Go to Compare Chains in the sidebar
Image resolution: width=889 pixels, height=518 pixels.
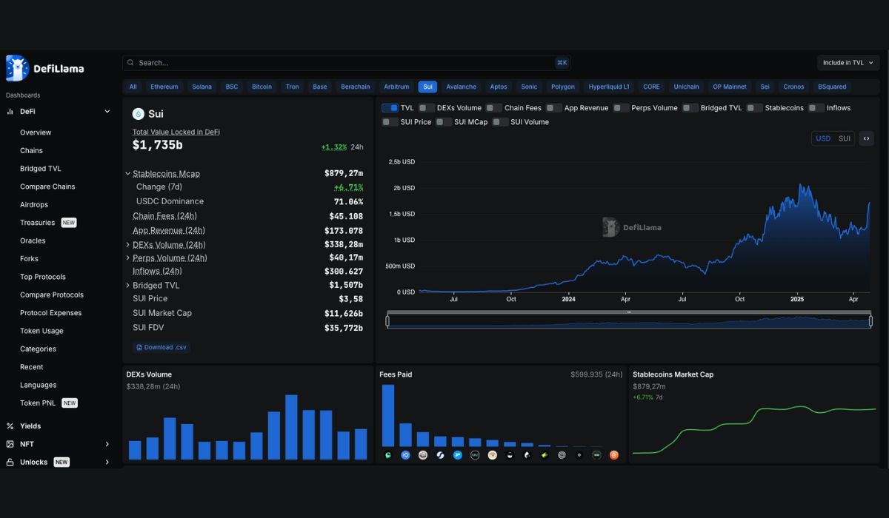47,186
